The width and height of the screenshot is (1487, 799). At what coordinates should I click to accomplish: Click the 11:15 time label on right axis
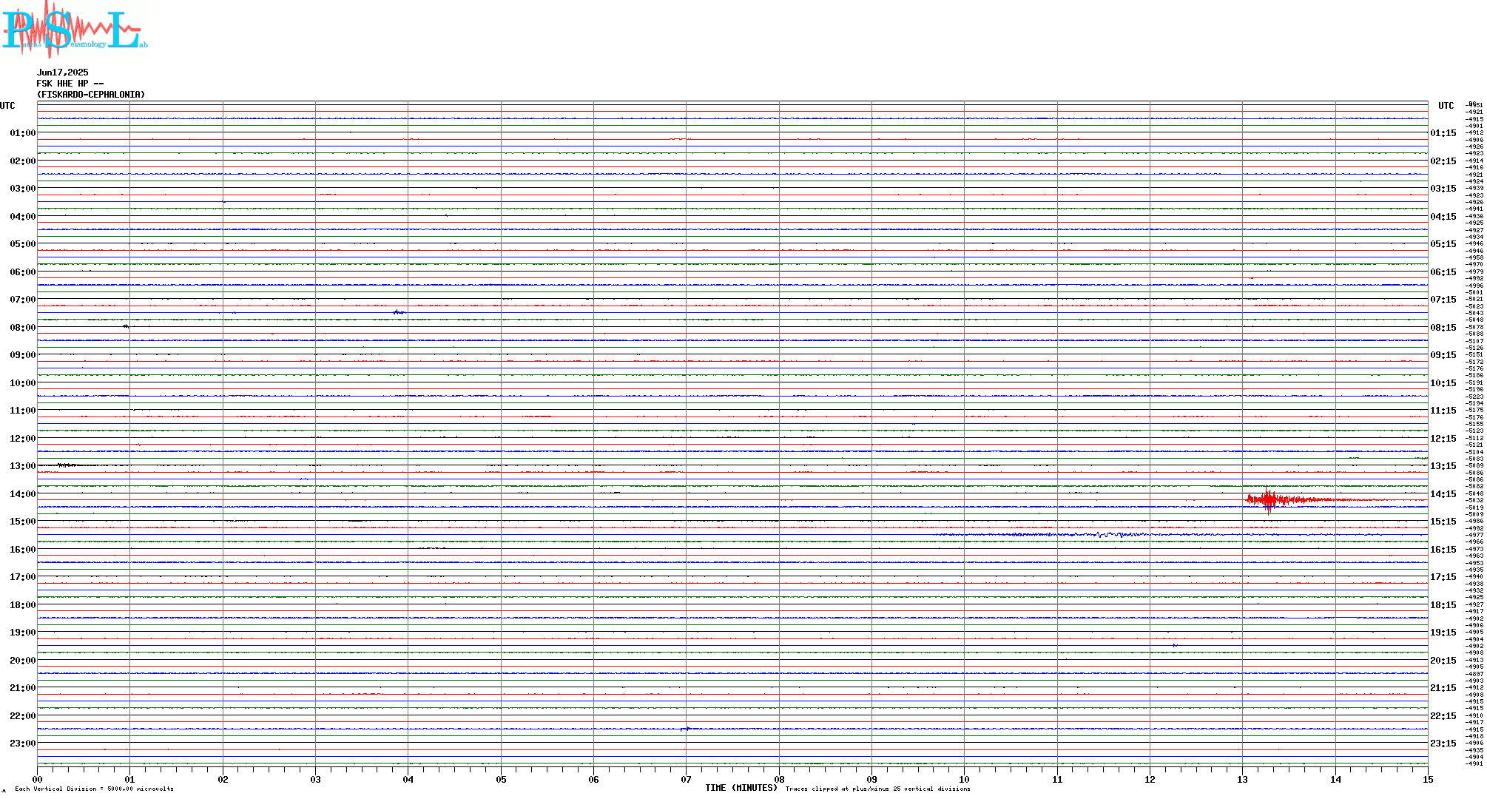point(1443,411)
